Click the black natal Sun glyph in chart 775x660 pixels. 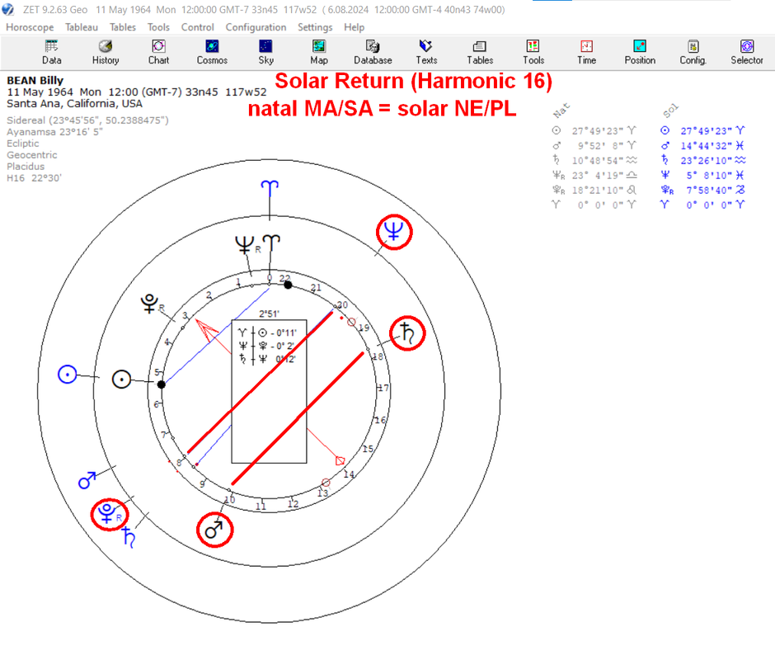(x=121, y=379)
